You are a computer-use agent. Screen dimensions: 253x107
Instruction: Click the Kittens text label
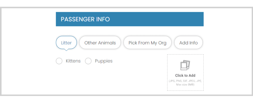(73, 61)
